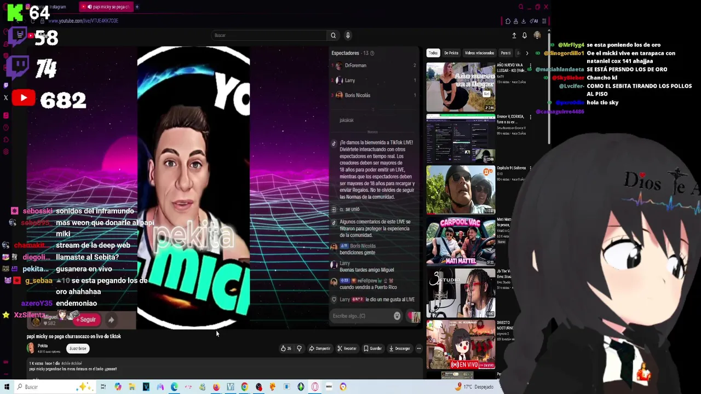Viewport: 701px width, 394px height.
Task: Click the YouTube search magnifier button
Action: tap(333, 36)
